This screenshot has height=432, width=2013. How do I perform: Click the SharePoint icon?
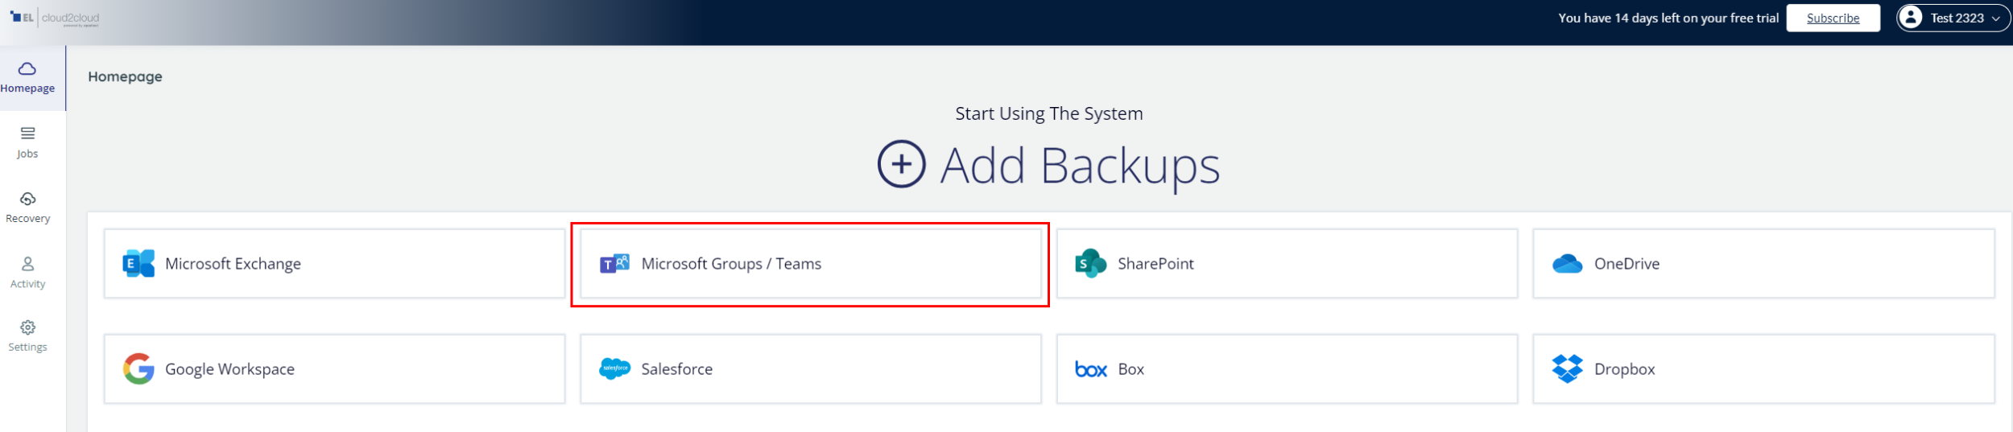(1090, 264)
